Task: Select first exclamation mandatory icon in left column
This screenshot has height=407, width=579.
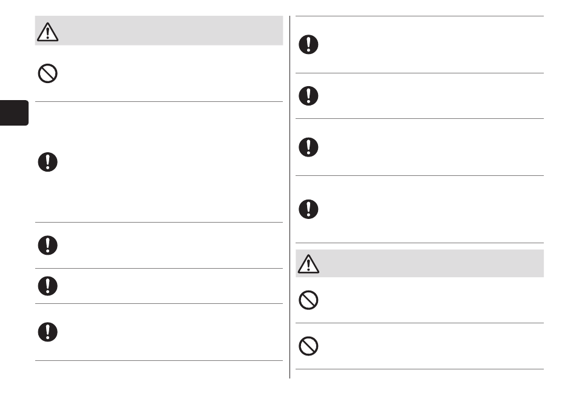Action: click(x=47, y=162)
